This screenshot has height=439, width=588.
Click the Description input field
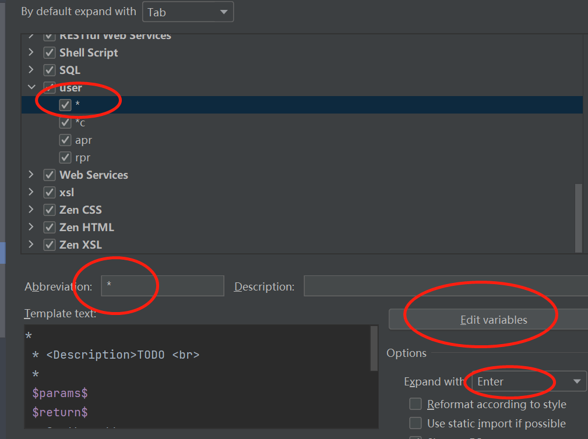pos(446,286)
